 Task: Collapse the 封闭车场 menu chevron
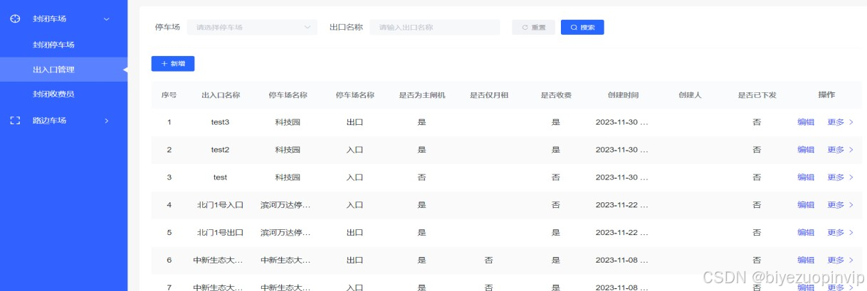tap(107, 19)
